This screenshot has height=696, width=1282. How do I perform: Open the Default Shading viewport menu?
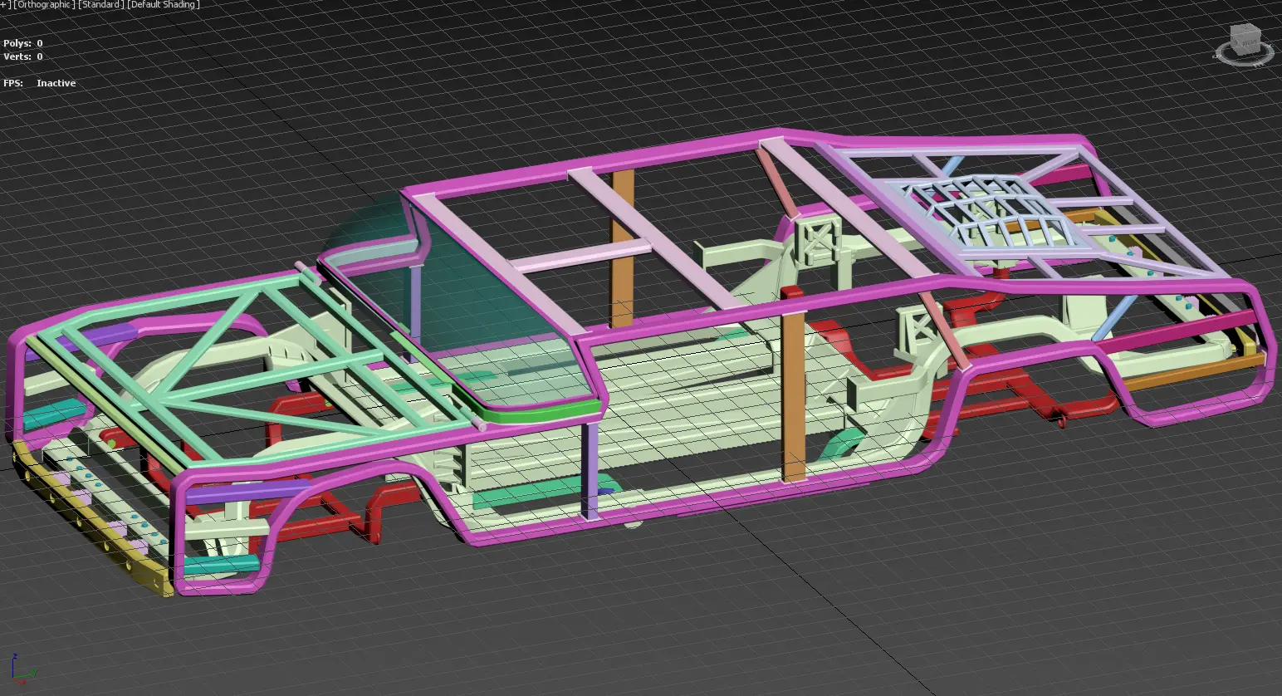(x=164, y=5)
